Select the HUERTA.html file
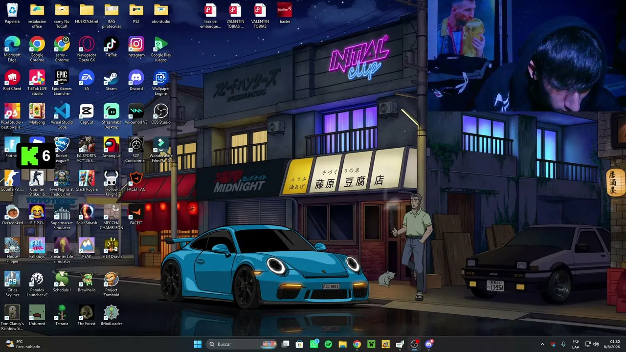The height and width of the screenshot is (352, 626). point(87,14)
